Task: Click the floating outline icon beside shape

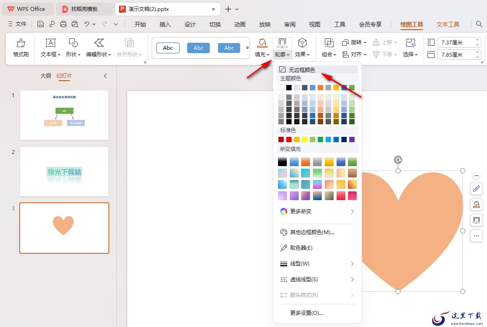Action: pyautogui.click(x=477, y=220)
